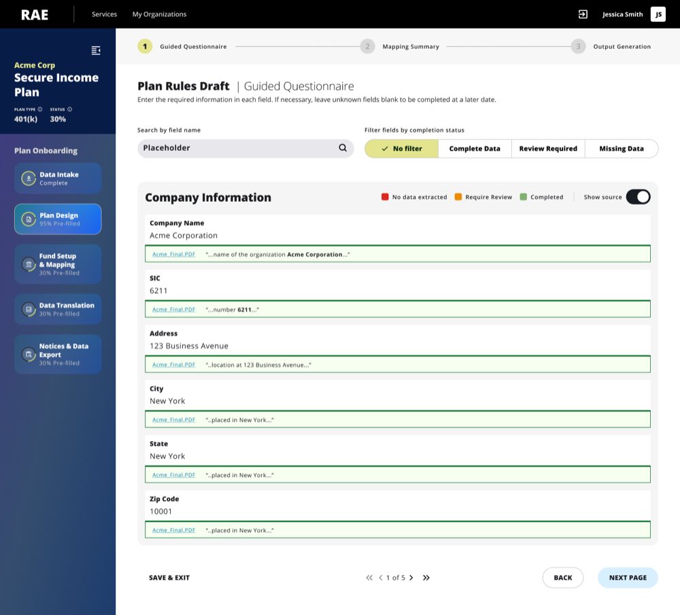The width and height of the screenshot is (680, 615).
Task: Open My Organizations menu
Action: pos(159,14)
